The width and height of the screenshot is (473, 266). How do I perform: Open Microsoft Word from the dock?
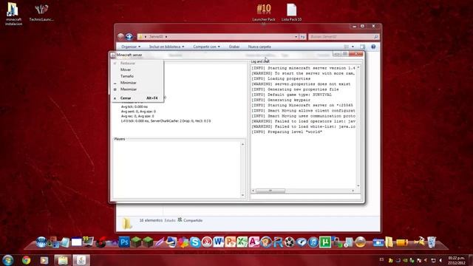tap(219, 242)
